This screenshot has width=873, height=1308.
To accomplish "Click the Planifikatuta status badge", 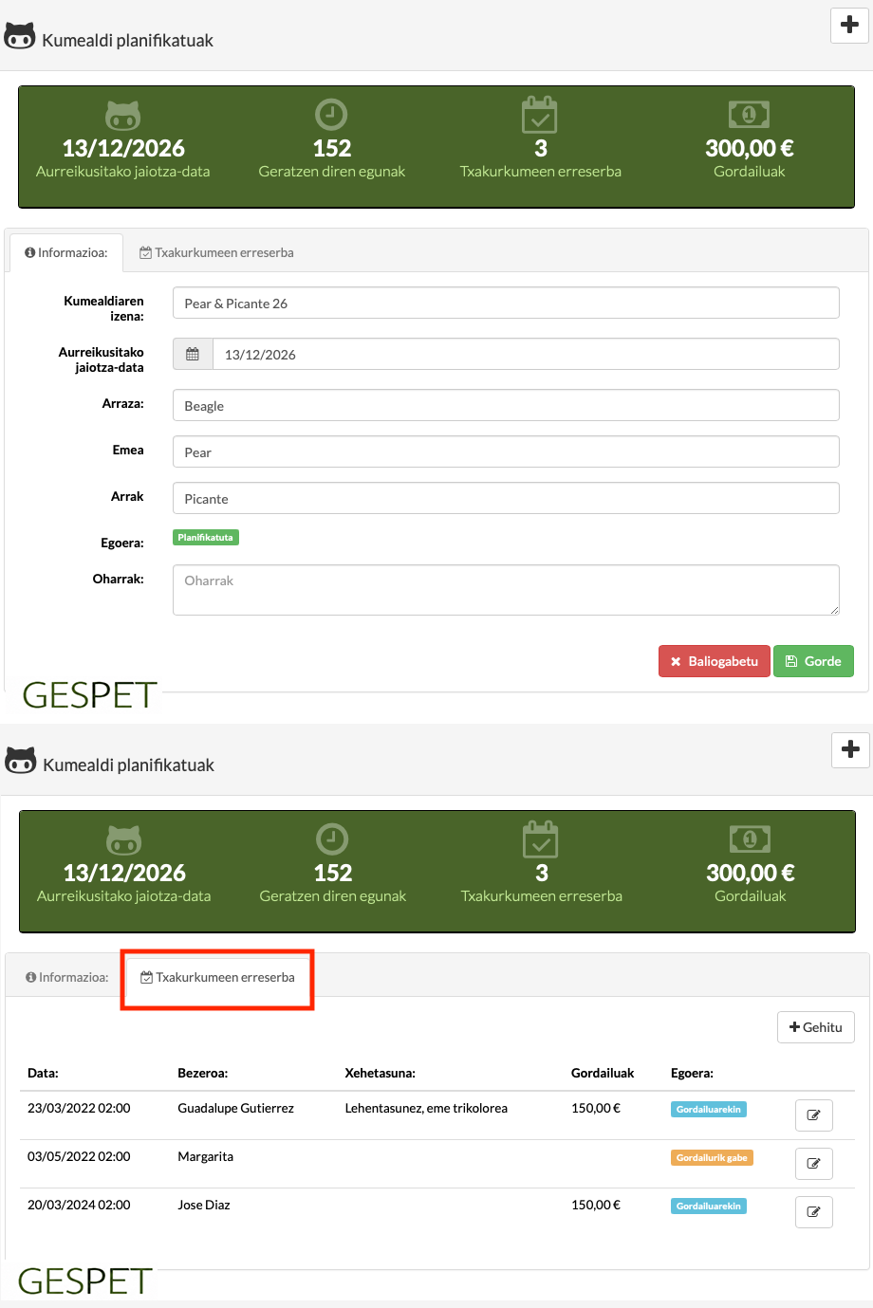I will coord(206,538).
